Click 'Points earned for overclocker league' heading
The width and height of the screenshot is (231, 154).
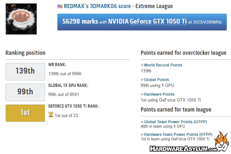tap(183, 53)
